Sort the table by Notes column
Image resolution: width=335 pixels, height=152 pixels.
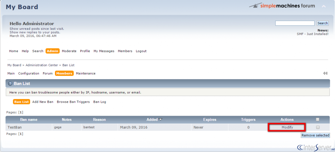coord(67,120)
